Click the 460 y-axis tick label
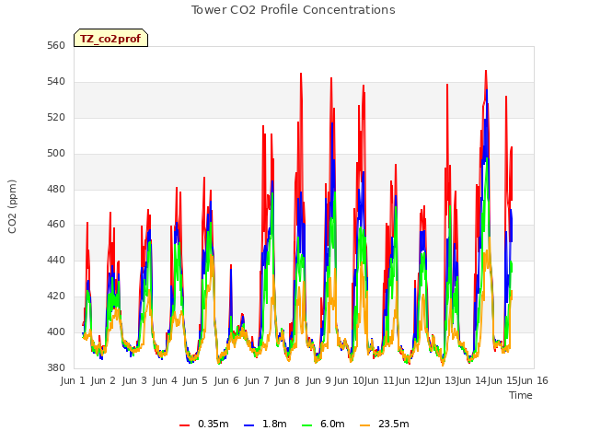The width and height of the screenshot is (589, 442). coord(56,225)
